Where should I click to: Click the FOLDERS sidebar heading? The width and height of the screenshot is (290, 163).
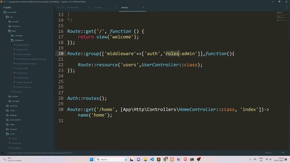pos(7,8)
